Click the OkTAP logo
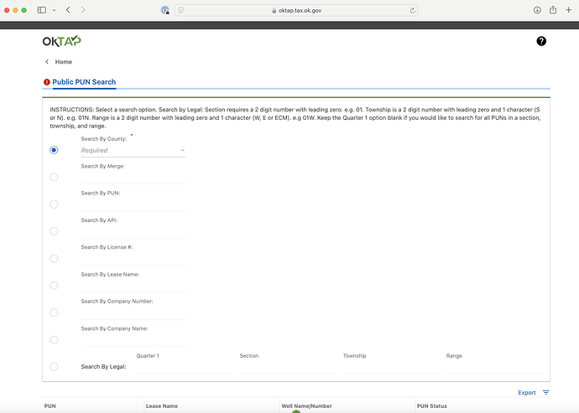The width and height of the screenshot is (579, 413). 61,41
